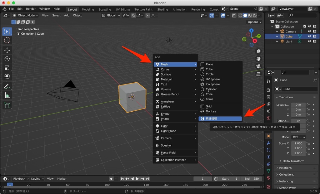Switch viewport to wireframe shading

click(x=241, y=16)
